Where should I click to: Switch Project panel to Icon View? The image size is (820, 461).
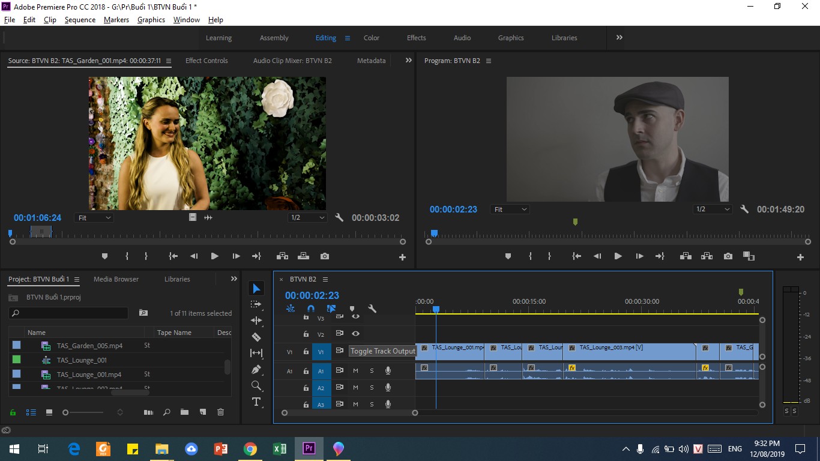click(x=49, y=412)
